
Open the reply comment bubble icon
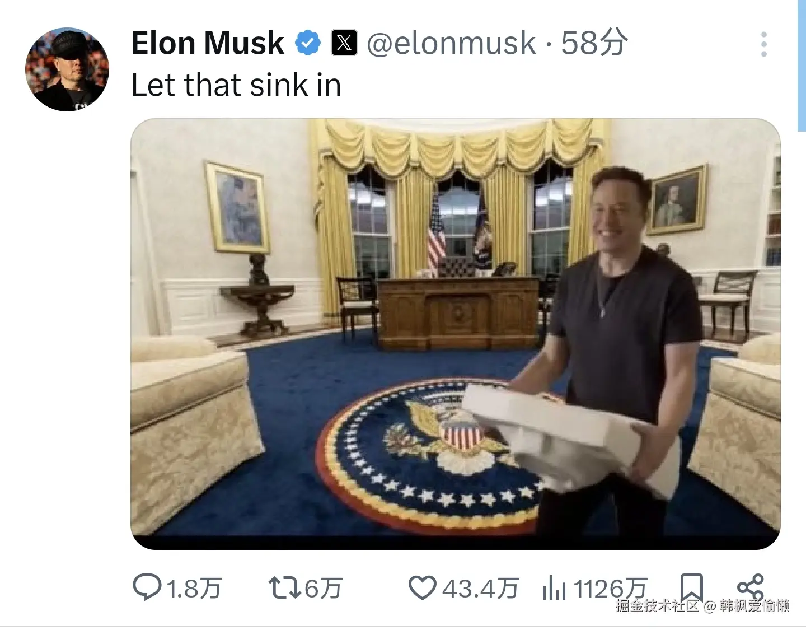click(147, 588)
